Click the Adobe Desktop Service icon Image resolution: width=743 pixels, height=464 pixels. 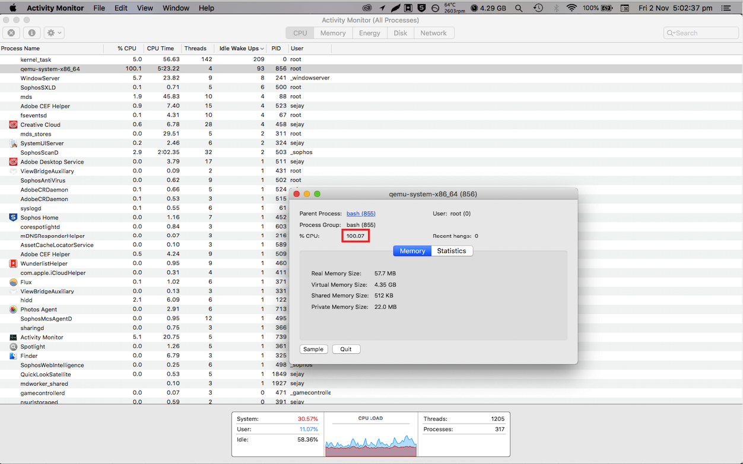13,162
